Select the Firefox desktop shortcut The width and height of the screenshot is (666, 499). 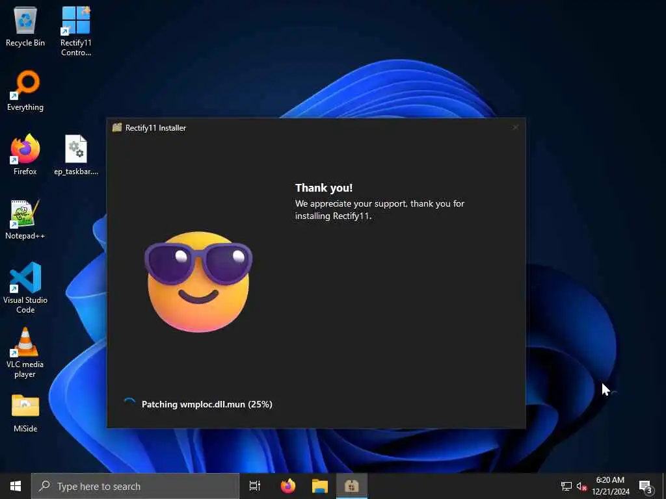25,155
